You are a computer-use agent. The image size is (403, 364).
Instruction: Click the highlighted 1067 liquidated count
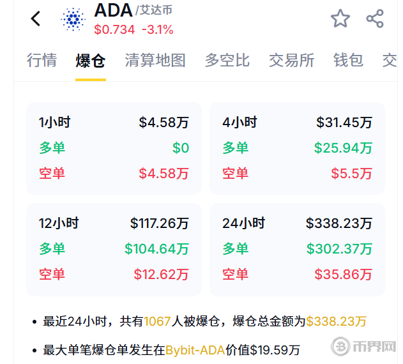pyautogui.click(x=157, y=321)
